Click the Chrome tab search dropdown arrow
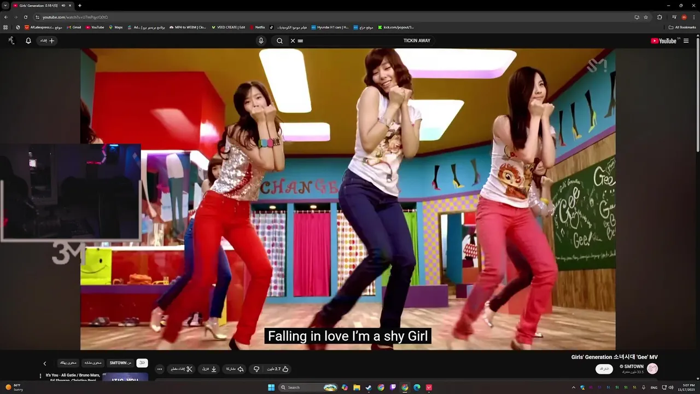700x394 pixels. click(x=5, y=5)
